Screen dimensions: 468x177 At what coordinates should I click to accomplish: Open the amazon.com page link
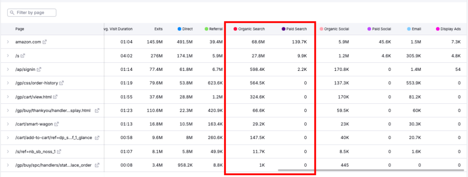[x=28, y=42]
